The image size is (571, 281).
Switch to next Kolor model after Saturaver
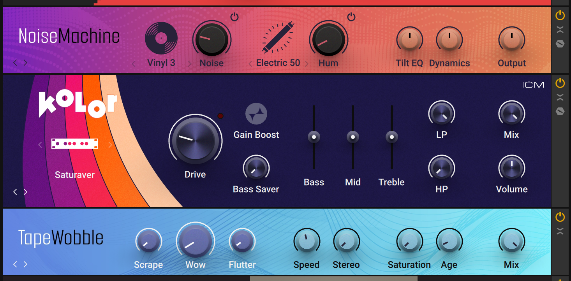tap(110, 145)
